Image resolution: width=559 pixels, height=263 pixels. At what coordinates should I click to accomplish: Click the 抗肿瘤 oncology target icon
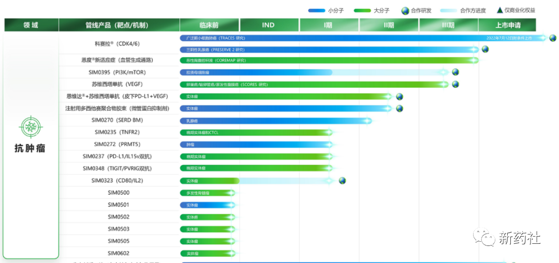tap(31, 127)
